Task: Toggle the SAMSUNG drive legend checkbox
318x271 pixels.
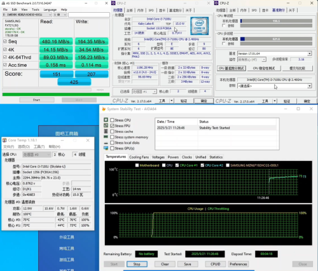Action: point(228,165)
